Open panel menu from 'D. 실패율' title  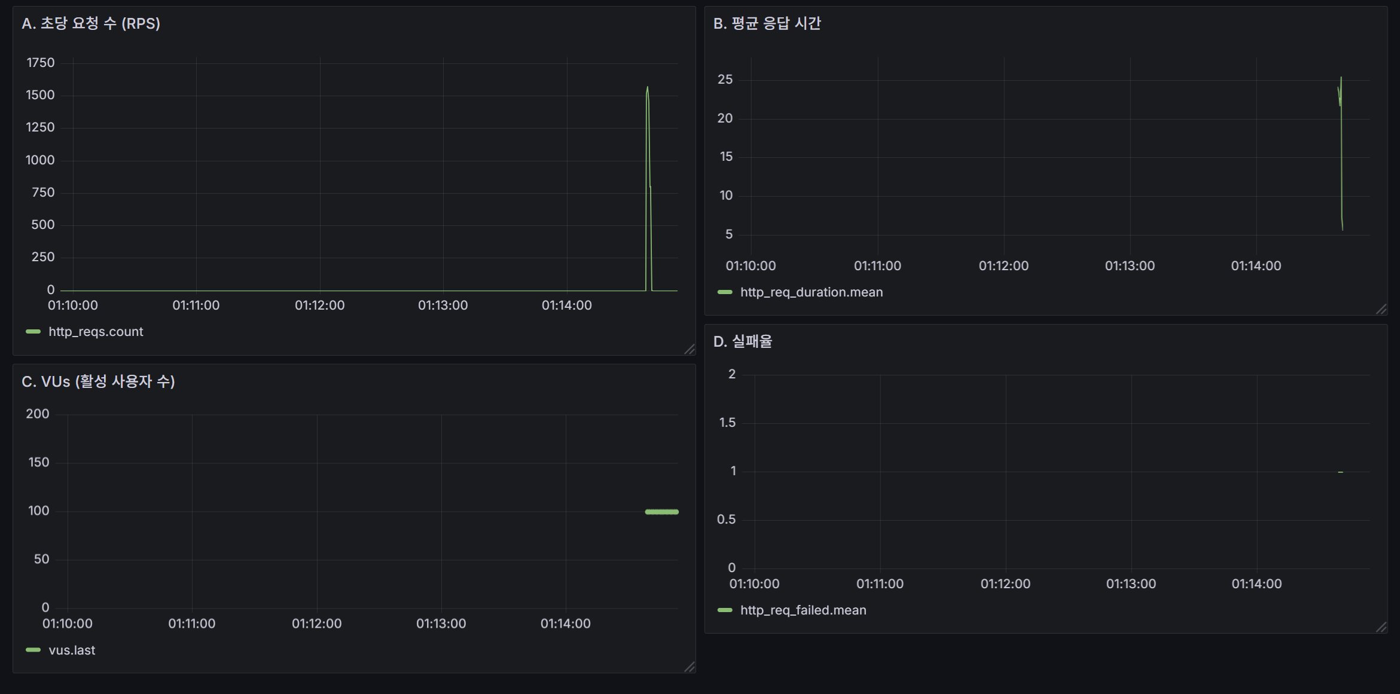742,341
